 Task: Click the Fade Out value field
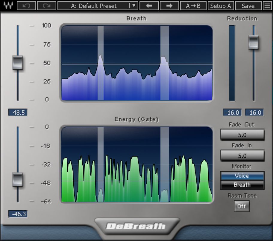click(242, 135)
